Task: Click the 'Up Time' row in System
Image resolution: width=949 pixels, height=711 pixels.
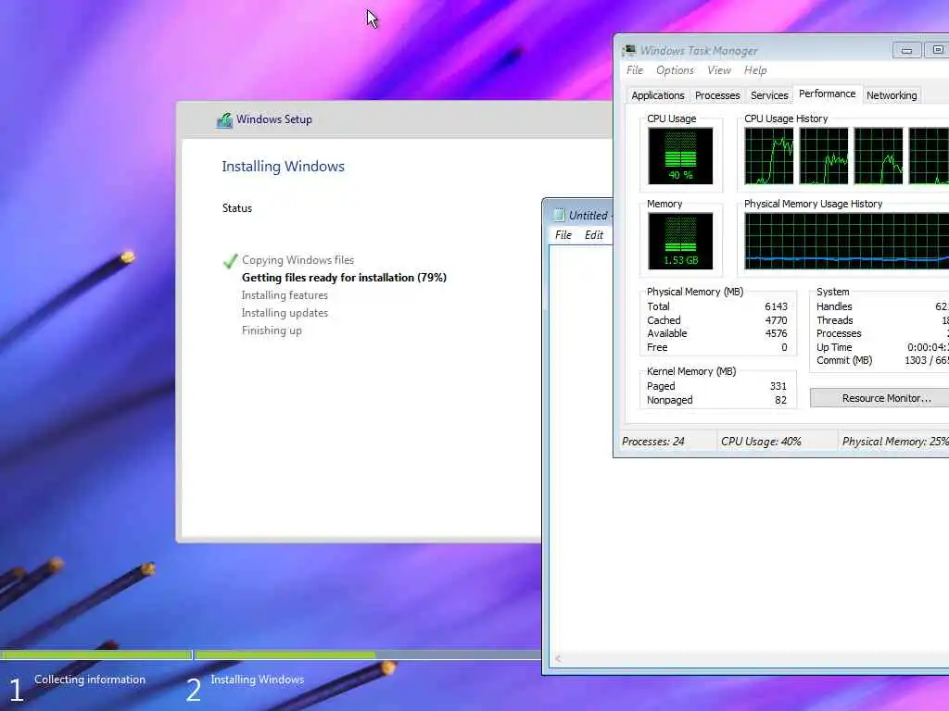Action: 882,347
